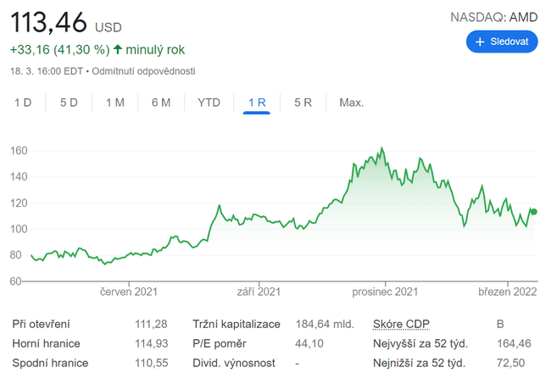The image size is (551, 384).
Task: Switch to the 1 D time range
Action: click(23, 103)
